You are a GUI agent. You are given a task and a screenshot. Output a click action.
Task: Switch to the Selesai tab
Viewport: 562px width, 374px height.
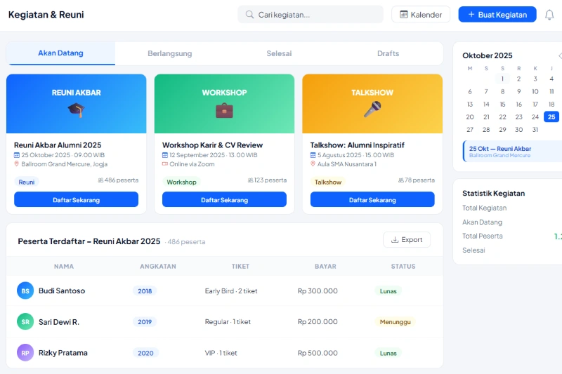279,53
